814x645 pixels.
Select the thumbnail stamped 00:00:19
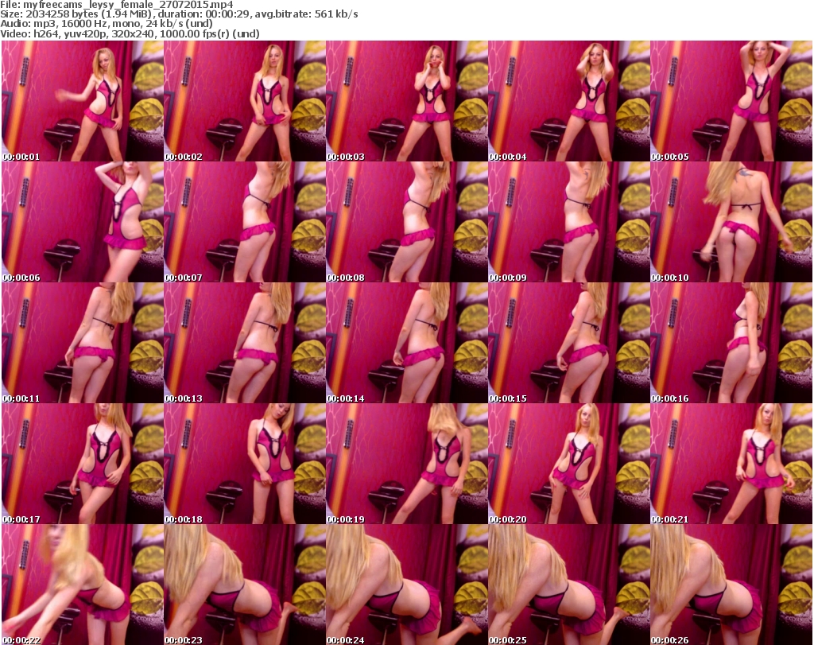pyautogui.click(x=407, y=464)
